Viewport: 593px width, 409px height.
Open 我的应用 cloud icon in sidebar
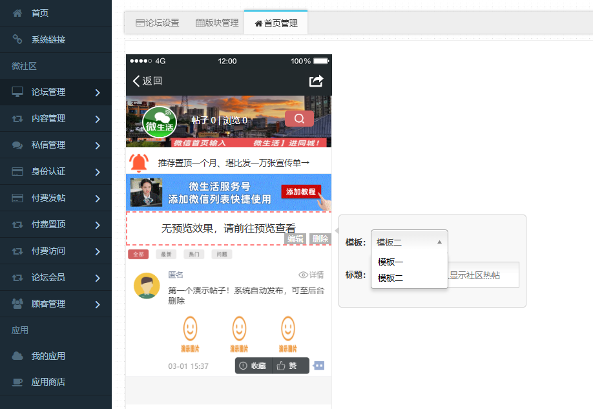(17, 356)
